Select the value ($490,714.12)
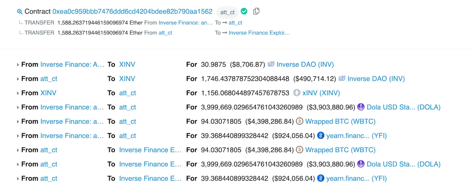Image resolution: width=473 pixels, height=194 pixels. 314,79
